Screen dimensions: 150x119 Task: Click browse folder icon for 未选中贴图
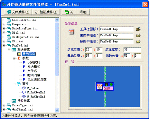tap(138, 35)
